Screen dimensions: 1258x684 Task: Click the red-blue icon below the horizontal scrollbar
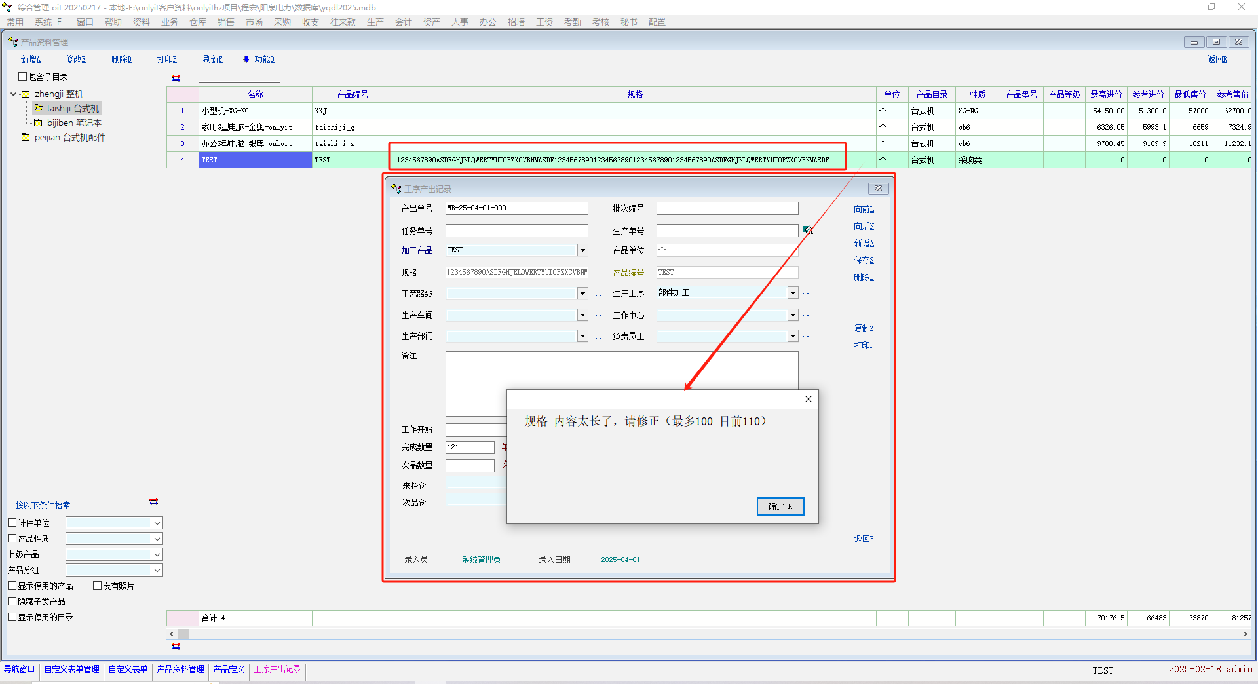pyautogui.click(x=176, y=647)
